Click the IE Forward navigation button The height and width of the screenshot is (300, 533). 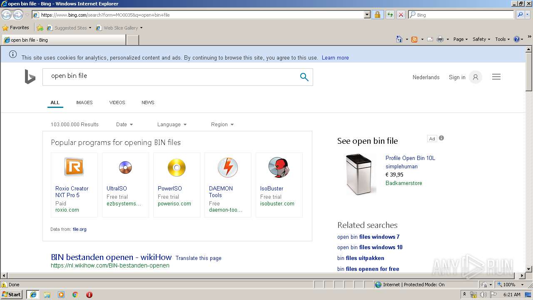coord(18,15)
